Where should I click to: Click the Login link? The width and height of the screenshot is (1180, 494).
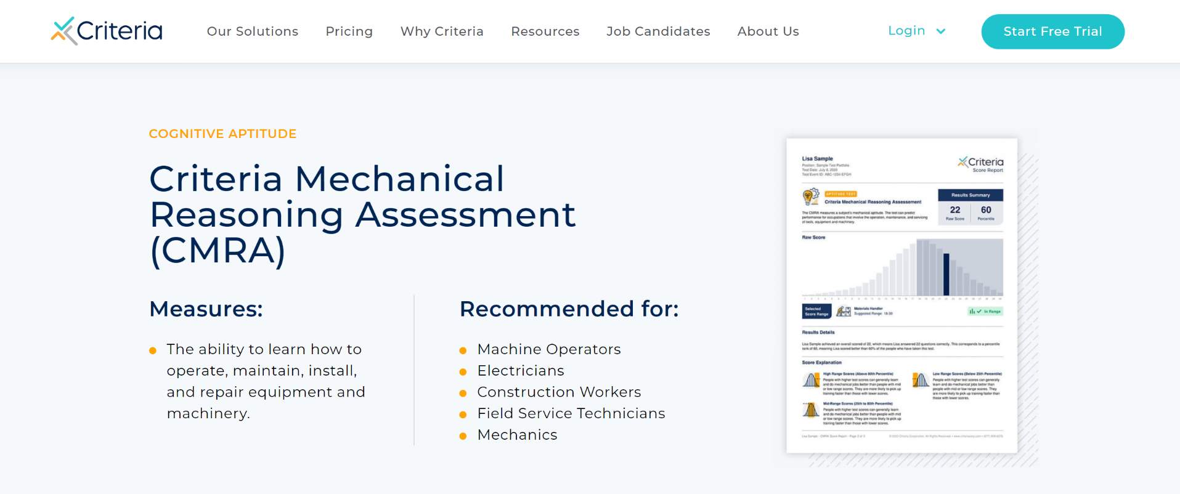906,31
